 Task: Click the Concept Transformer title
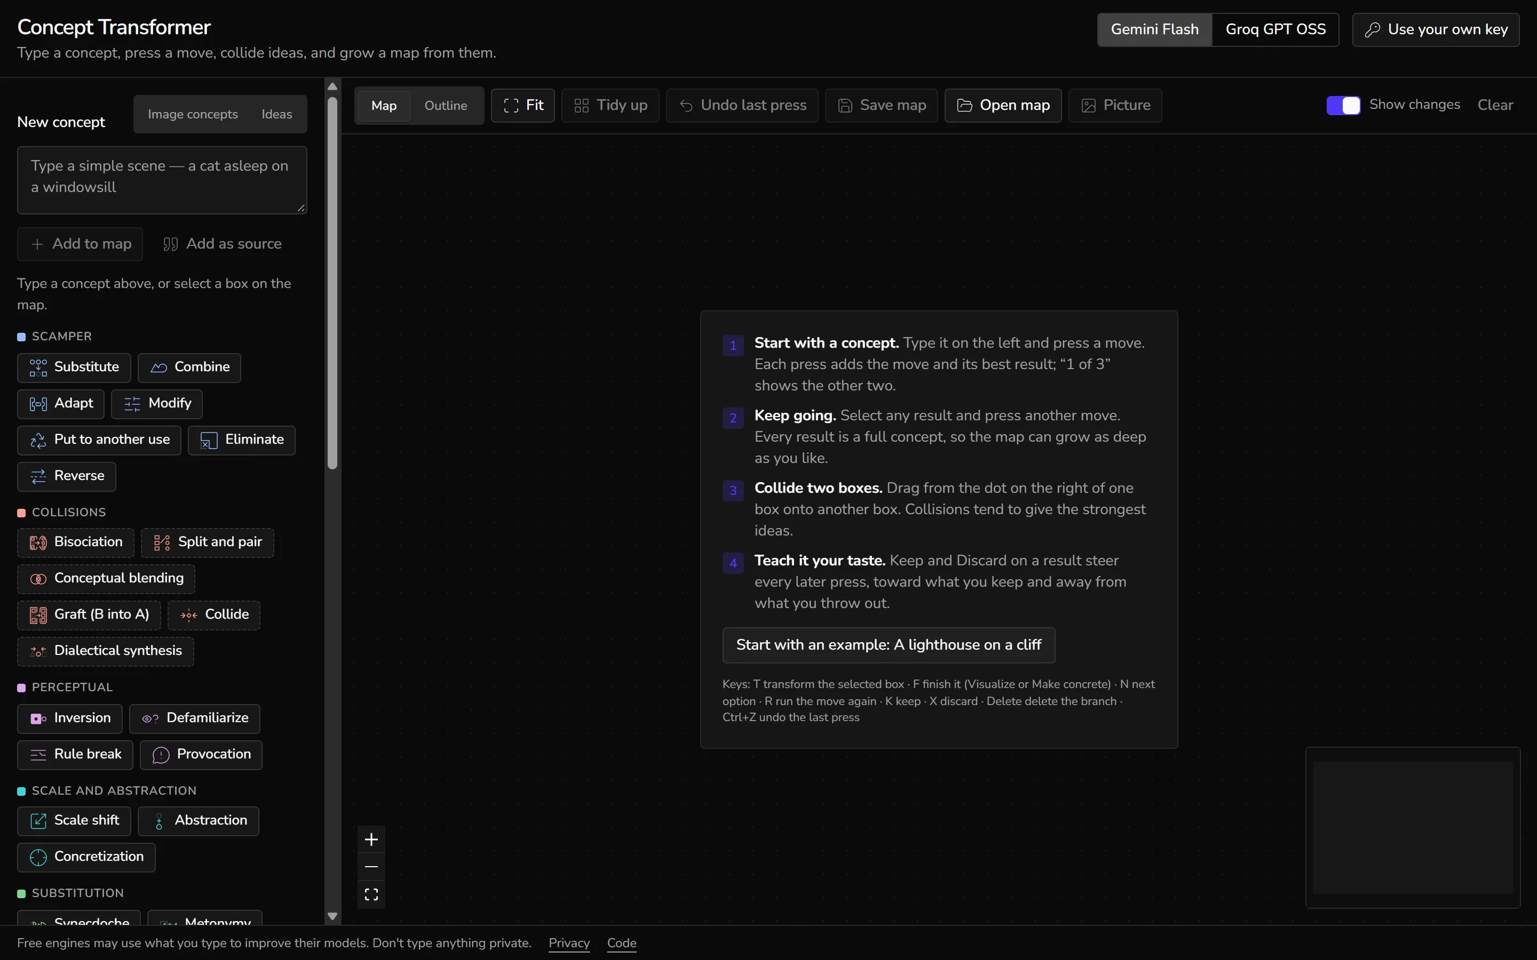click(114, 27)
